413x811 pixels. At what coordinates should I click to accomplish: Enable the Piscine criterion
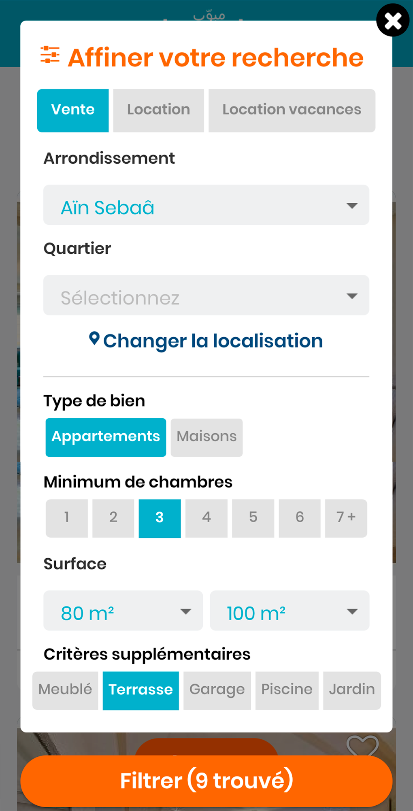click(287, 690)
